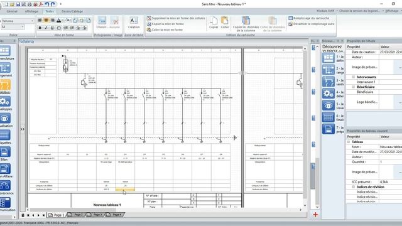Click Coller in Edition du cartouche
Image resolution: width=402 pixels, height=226 pixels.
(x=225, y=23)
